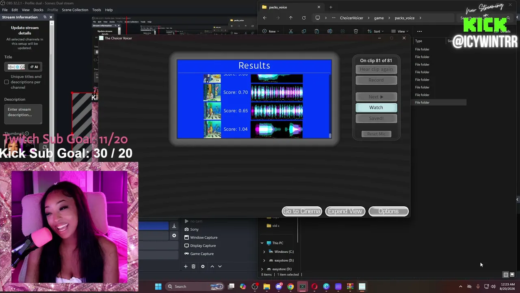Viewport: 520px width, 293px height.
Task: Switch Explorer to details view icon
Action: (506, 275)
